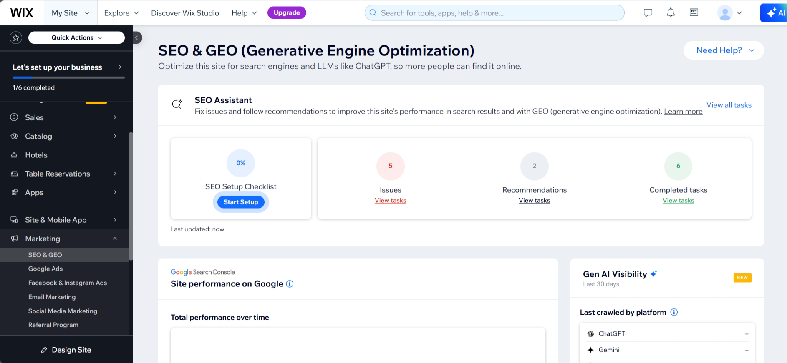Open the chat messages icon

pos(648,13)
